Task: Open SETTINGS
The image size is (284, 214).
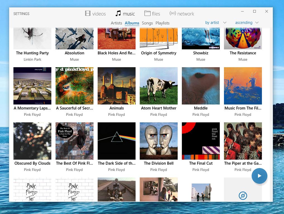Action: (x=22, y=14)
